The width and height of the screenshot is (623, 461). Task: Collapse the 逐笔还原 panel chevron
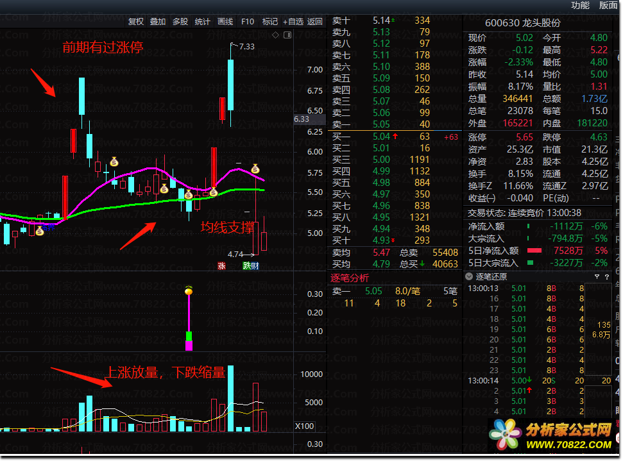[x=469, y=276]
